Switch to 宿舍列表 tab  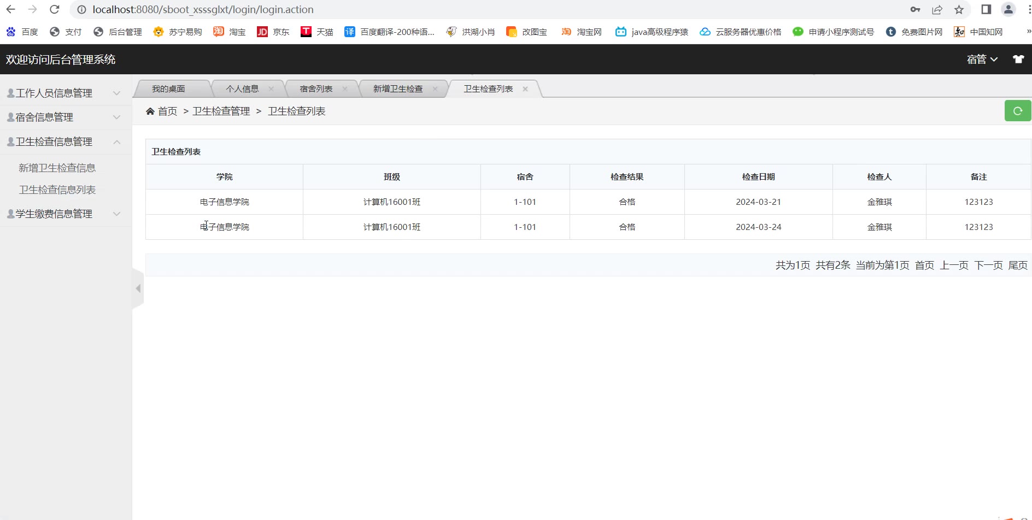[316, 89]
